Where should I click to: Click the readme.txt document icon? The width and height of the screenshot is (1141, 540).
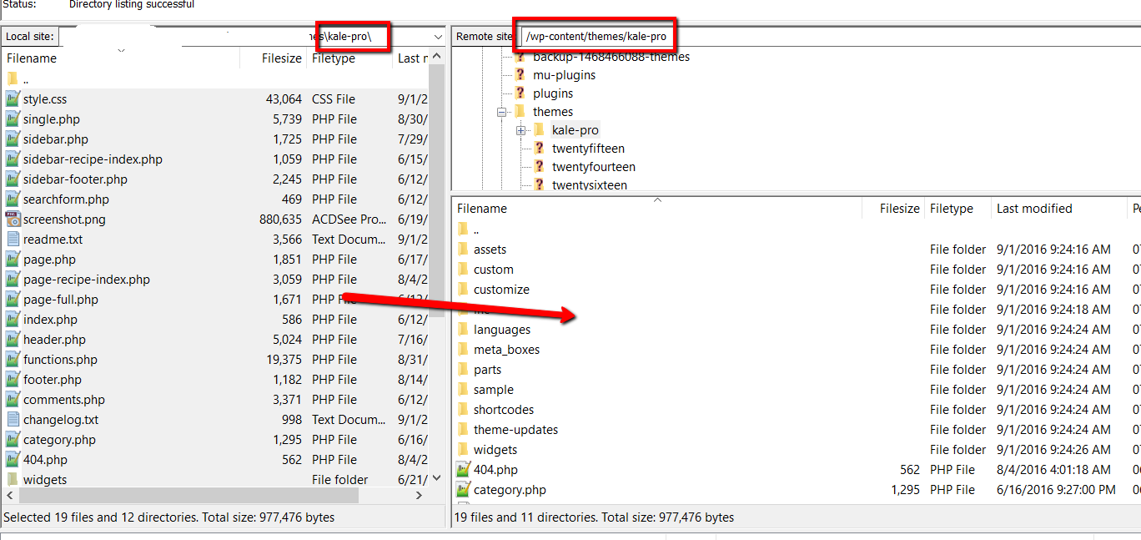[x=13, y=240]
